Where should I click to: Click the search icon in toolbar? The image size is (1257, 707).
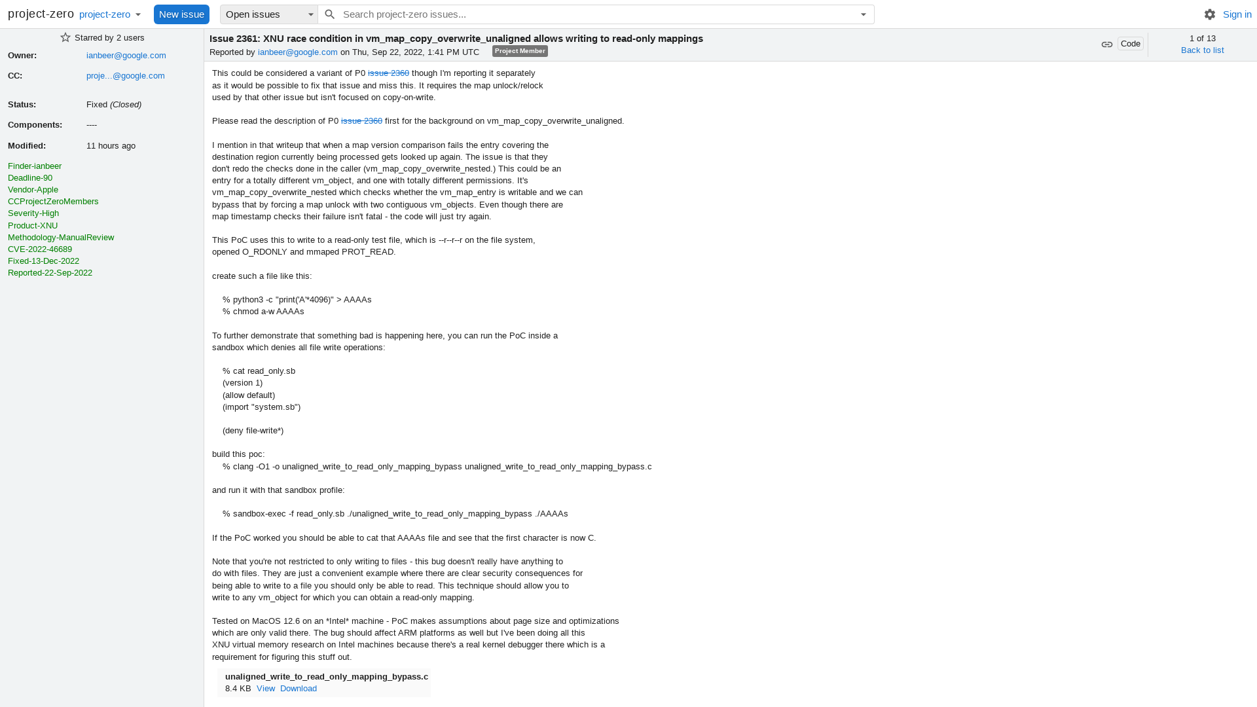(x=330, y=14)
